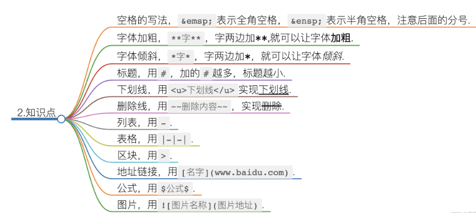Image resolution: width=476 pixels, height=213 pixels.
Task: Select the 列表，用 - branch node
Action: 144,123
